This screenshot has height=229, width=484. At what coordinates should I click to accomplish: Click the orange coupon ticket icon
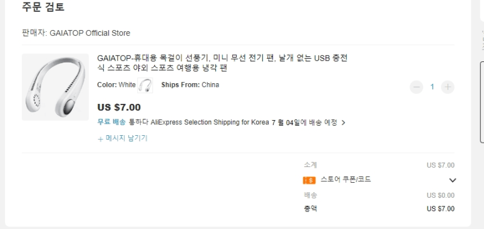pyautogui.click(x=309, y=180)
